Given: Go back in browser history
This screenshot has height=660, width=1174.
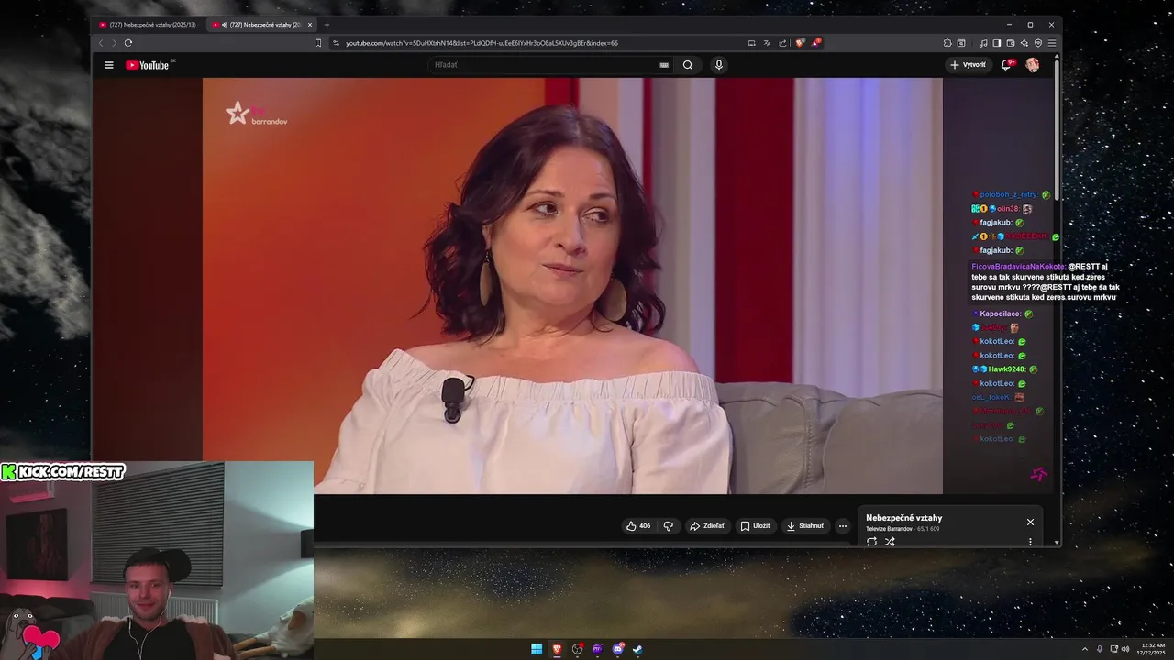Looking at the screenshot, I should coord(101,43).
